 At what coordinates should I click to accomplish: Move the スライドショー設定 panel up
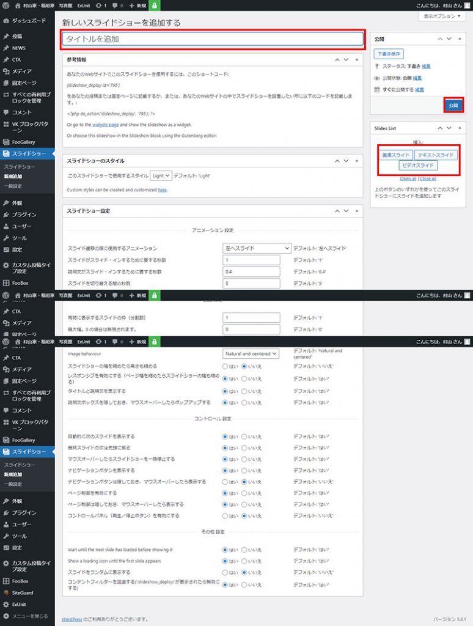[x=337, y=211]
